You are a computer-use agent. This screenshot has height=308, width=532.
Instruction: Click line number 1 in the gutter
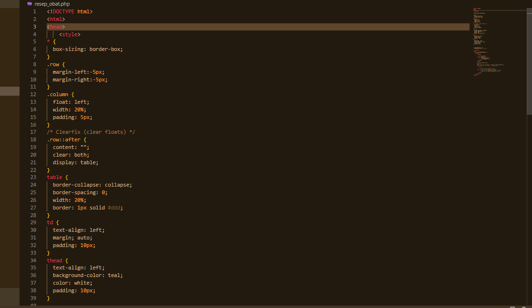pos(34,11)
